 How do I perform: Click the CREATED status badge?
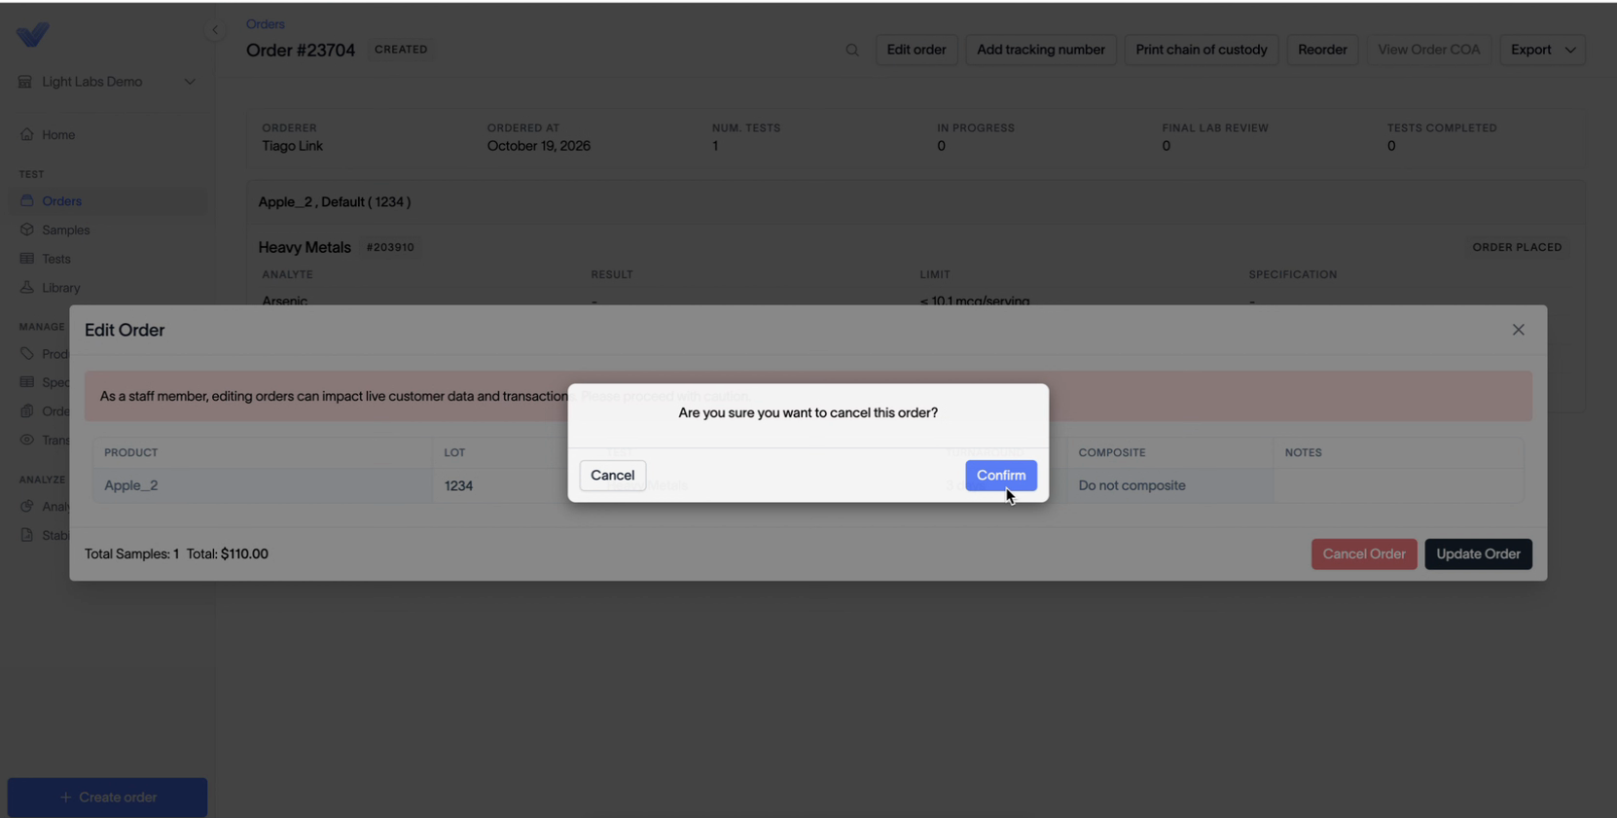pos(401,50)
